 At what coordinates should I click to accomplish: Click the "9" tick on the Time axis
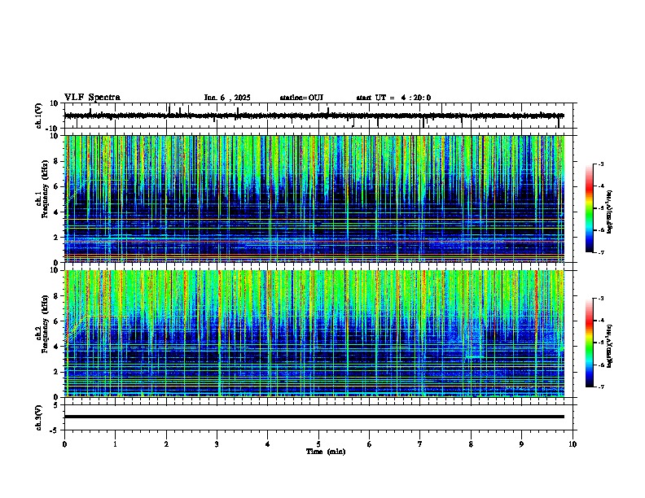tap(521, 444)
